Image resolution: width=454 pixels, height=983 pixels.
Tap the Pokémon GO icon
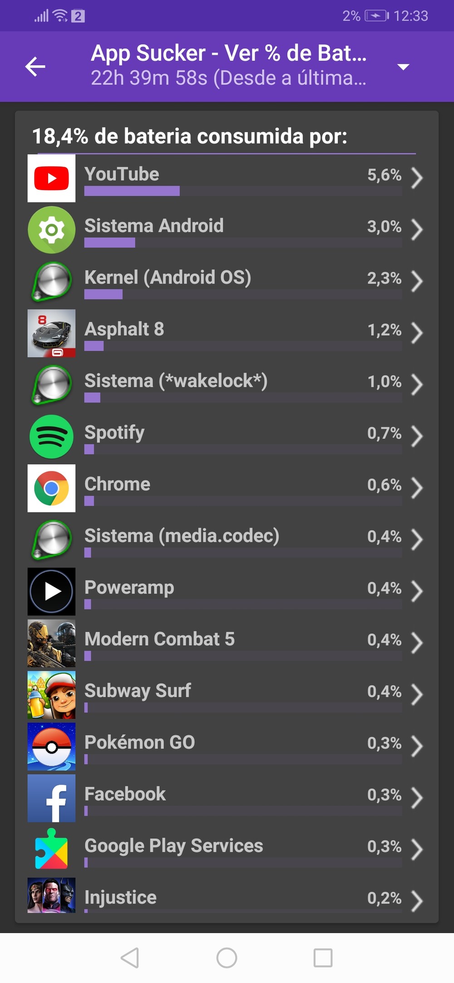pos(51,747)
